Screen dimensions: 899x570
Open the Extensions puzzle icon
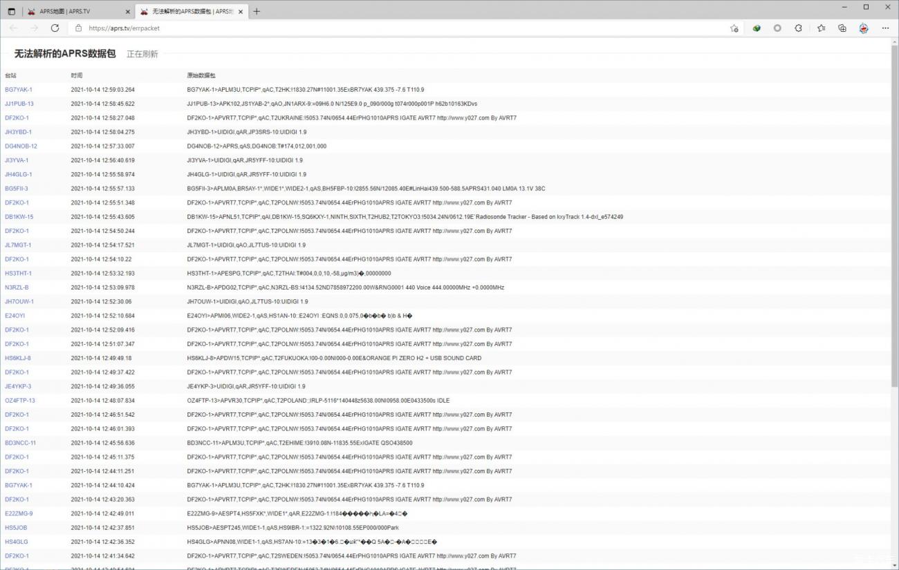(799, 28)
